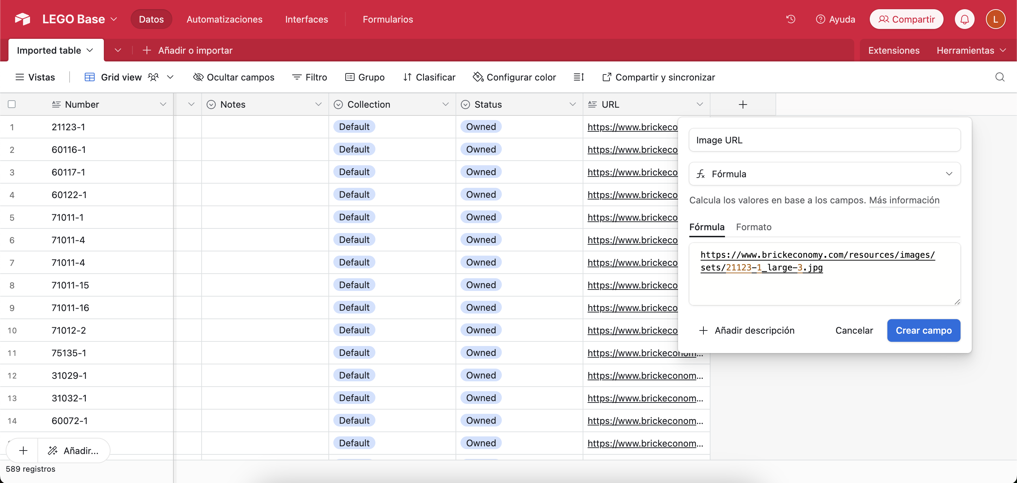Open the Vistas sidebar toggle
Viewport: 1017px width, 483px height.
35,77
